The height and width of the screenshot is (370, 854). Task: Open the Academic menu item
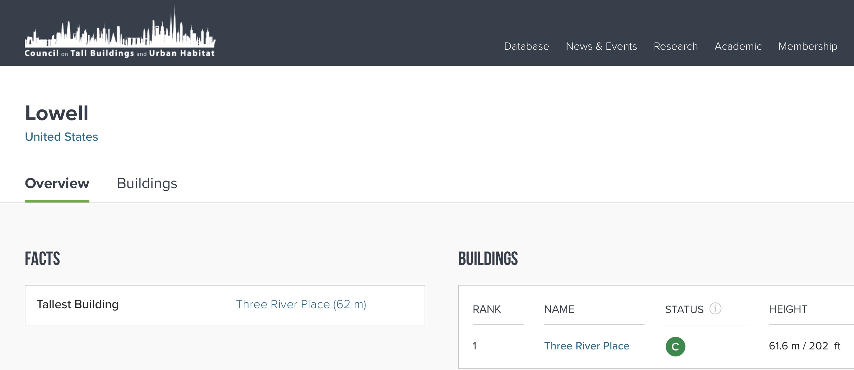click(x=738, y=46)
